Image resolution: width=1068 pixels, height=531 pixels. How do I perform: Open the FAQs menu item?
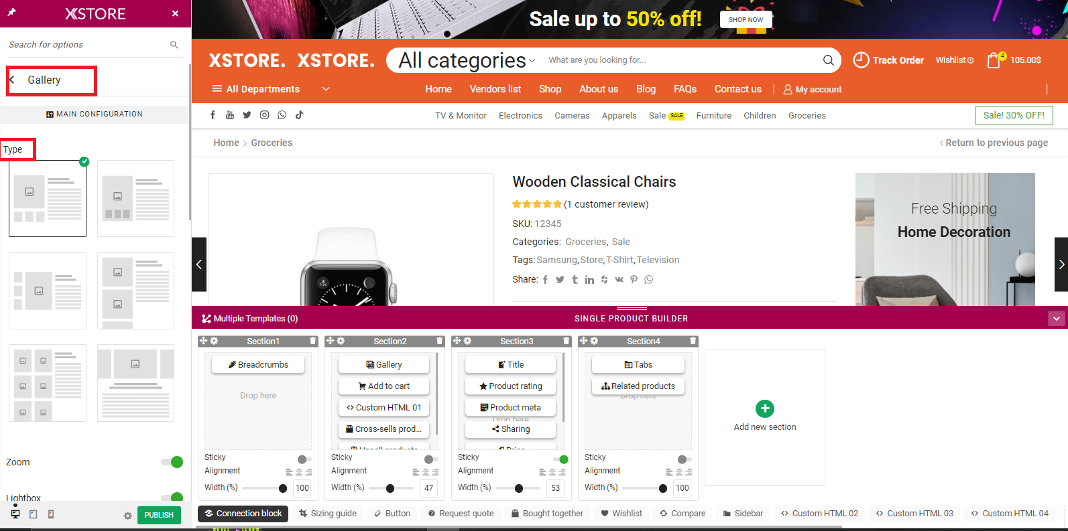point(685,89)
